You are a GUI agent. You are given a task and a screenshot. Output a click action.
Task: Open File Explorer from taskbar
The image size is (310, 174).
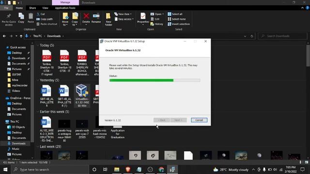point(117,170)
